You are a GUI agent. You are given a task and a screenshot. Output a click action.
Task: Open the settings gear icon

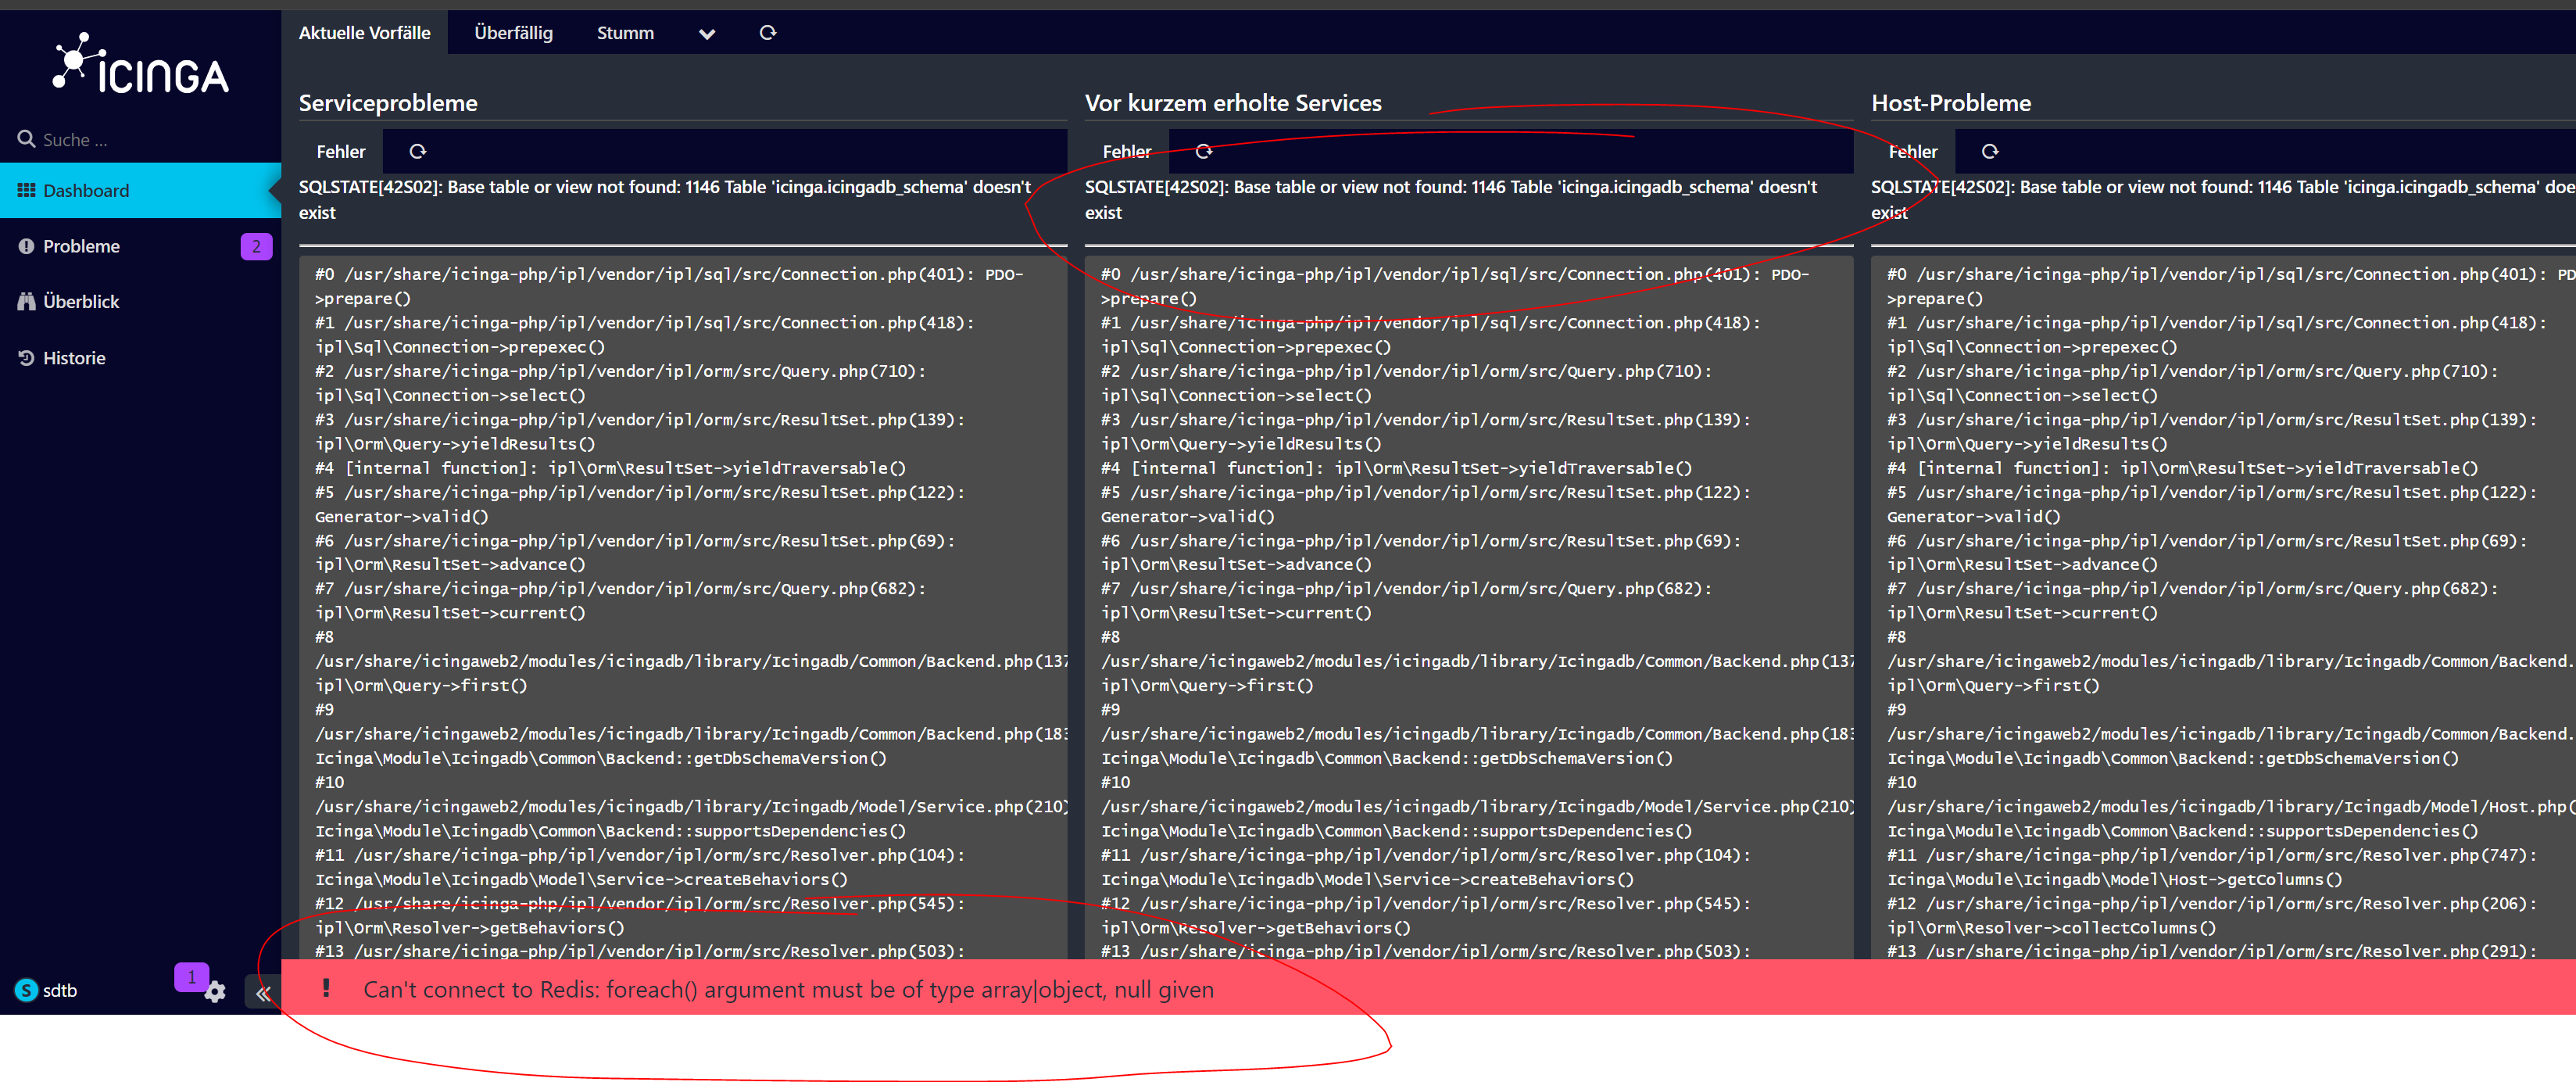click(x=215, y=992)
